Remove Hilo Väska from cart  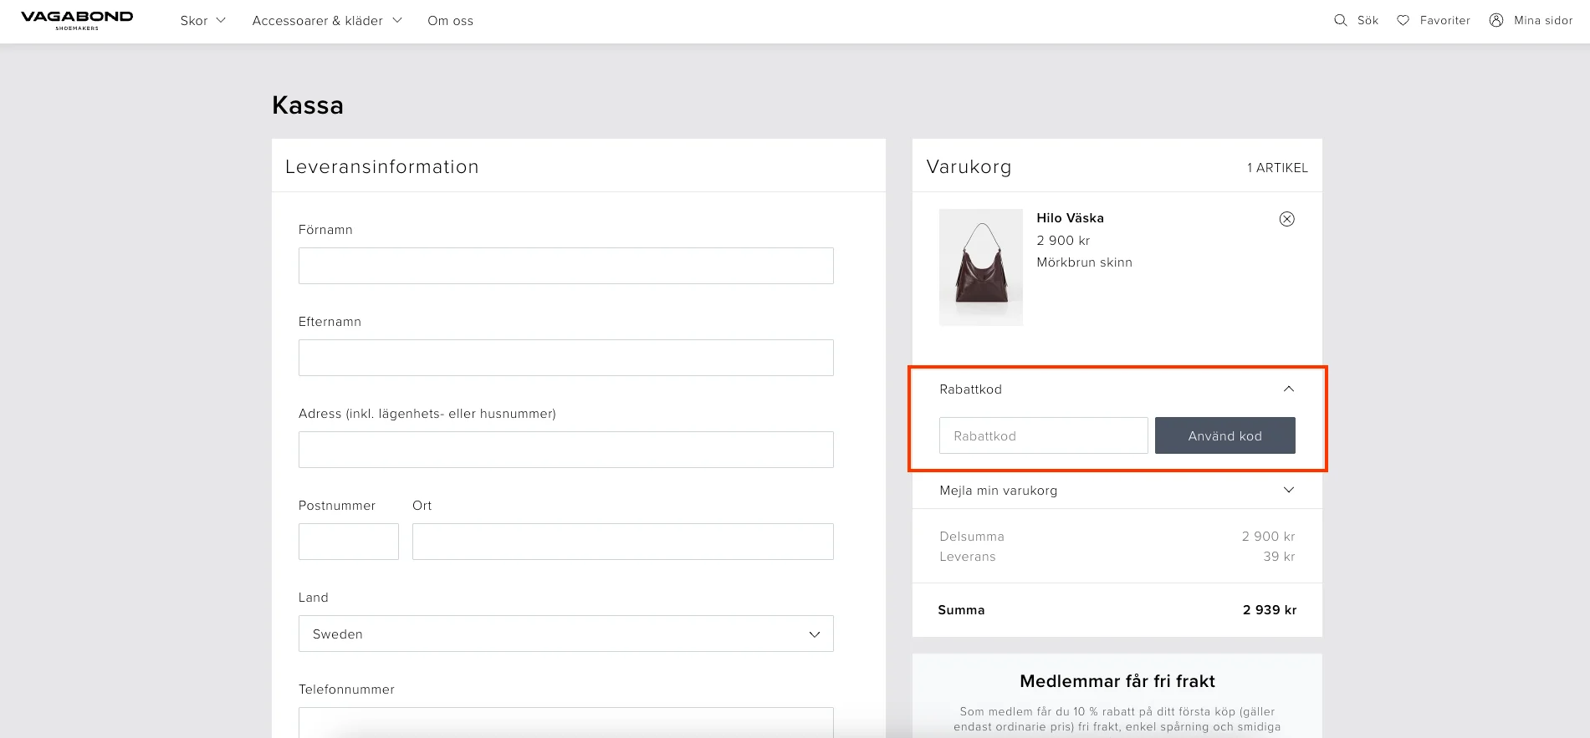click(1286, 219)
